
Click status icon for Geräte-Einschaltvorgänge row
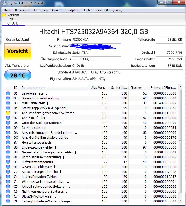(x=8, y=137)
